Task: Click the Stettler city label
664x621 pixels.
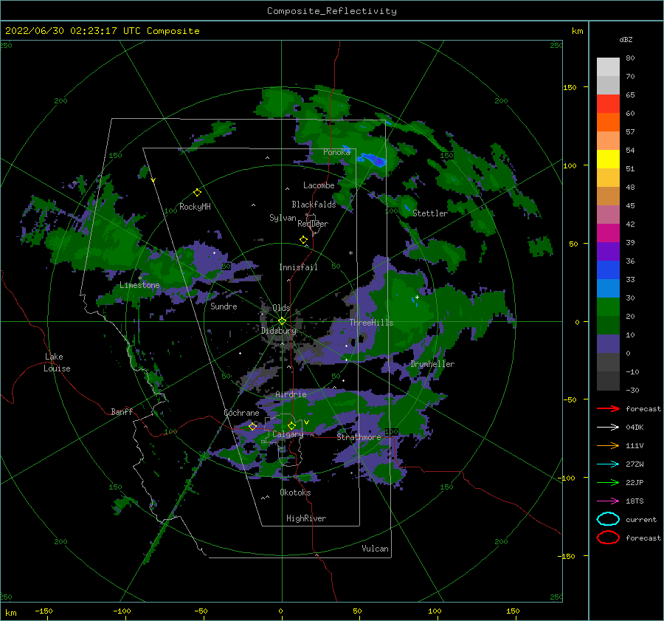Action: [430, 213]
